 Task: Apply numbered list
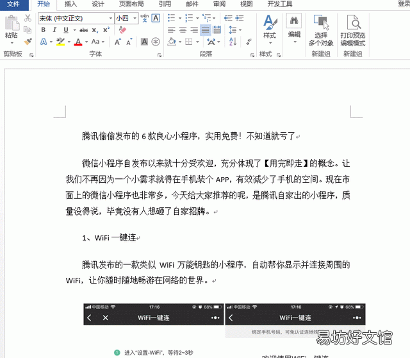click(189, 18)
